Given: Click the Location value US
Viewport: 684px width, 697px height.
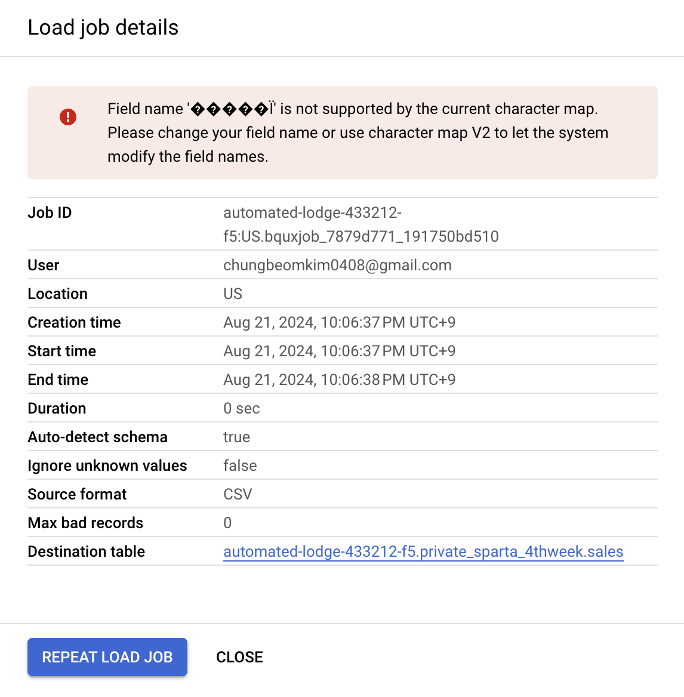Looking at the screenshot, I should coord(233,294).
